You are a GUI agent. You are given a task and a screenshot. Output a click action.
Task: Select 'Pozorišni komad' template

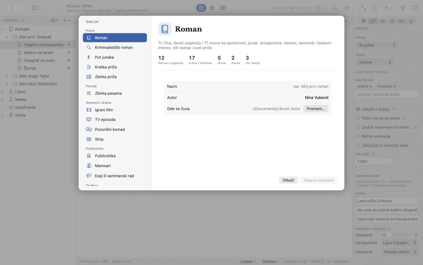tap(115, 129)
